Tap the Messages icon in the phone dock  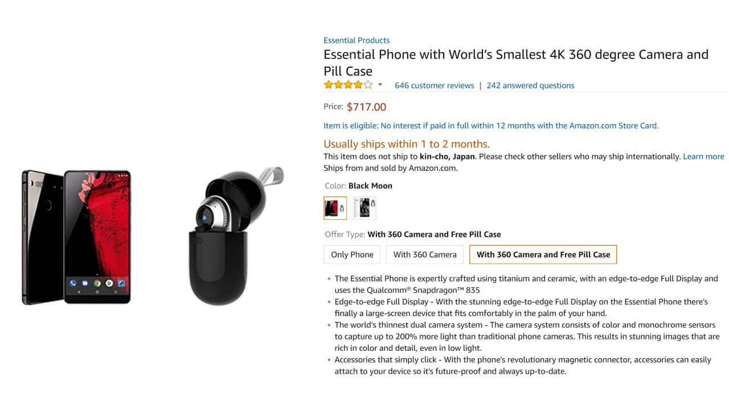coord(85,283)
